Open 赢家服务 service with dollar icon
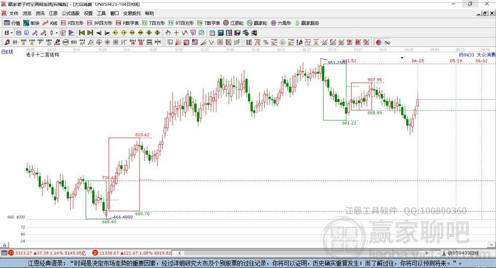The height and width of the screenshot is (268, 496). (x=307, y=23)
